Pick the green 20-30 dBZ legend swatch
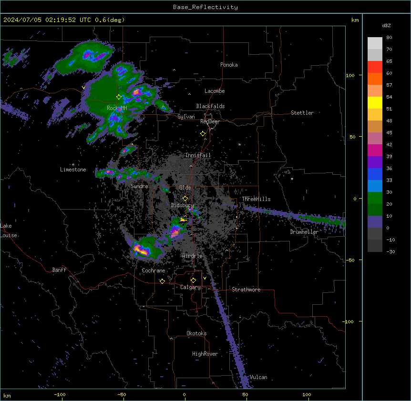Screen dimensions: 411x401 [375, 198]
